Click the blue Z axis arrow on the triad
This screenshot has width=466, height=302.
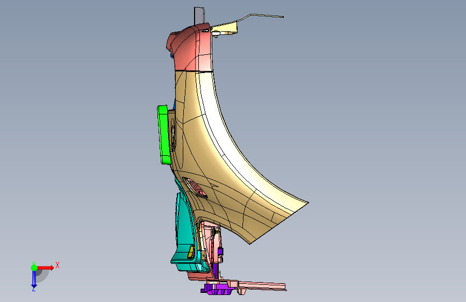(34, 279)
